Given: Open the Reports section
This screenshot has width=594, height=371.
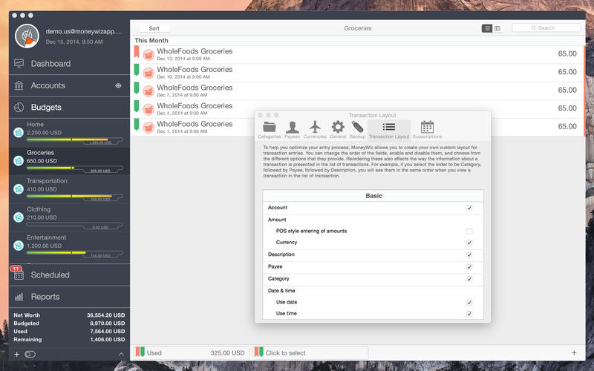Looking at the screenshot, I should point(45,297).
